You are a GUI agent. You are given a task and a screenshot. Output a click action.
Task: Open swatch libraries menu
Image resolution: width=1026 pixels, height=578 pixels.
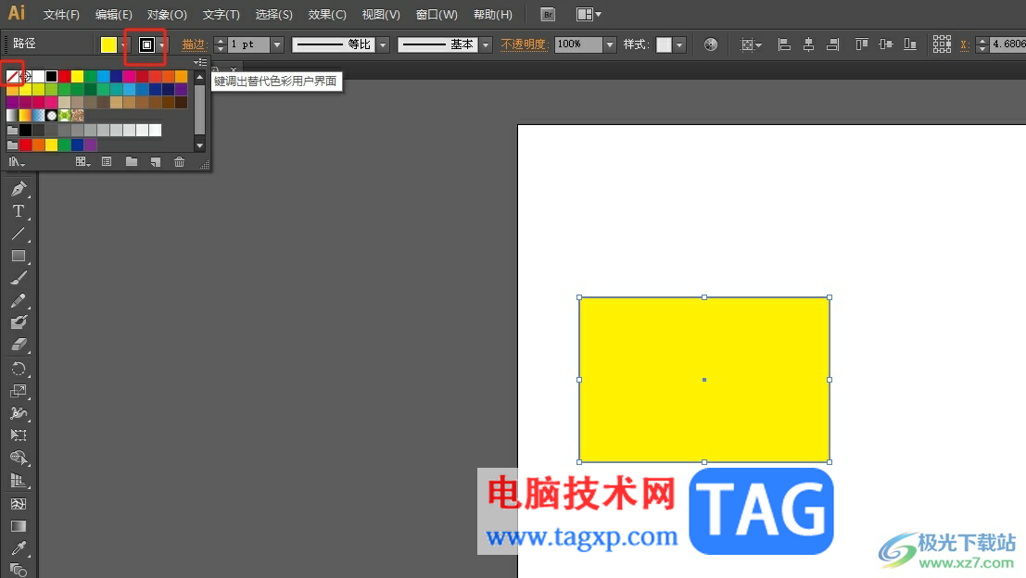17,161
